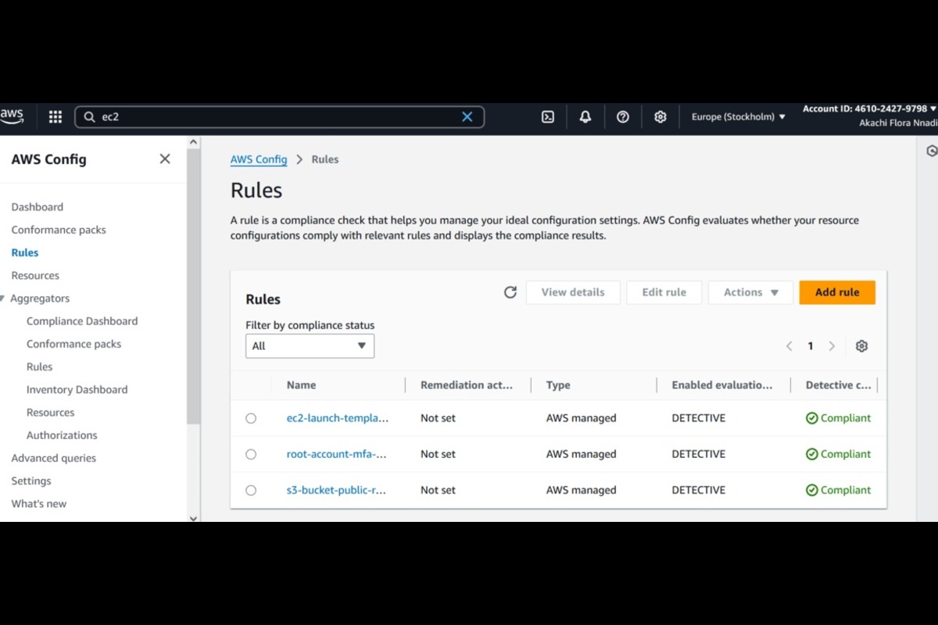Follow the AWS Config breadcrumb link
The width and height of the screenshot is (938, 625).
pos(259,159)
